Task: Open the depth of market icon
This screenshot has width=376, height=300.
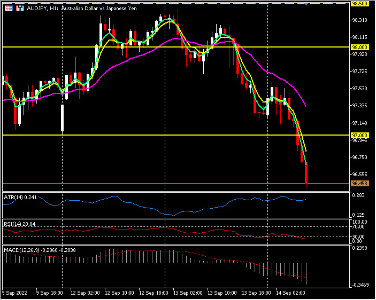Action: click(x=20, y=9)
